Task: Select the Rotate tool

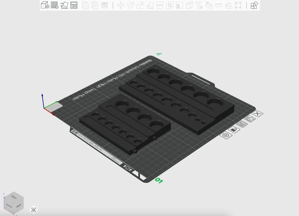Action: tap(130, 5)
